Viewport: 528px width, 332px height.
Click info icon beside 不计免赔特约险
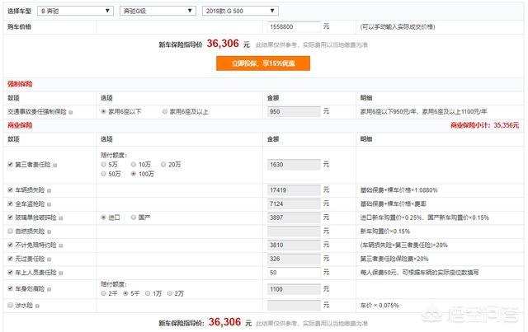pyautogui.click(x=61, y=245)
